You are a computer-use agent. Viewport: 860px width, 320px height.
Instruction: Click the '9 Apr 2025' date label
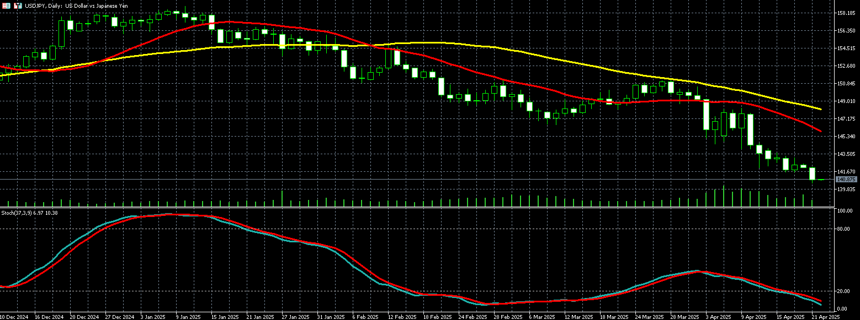(754, 317)
